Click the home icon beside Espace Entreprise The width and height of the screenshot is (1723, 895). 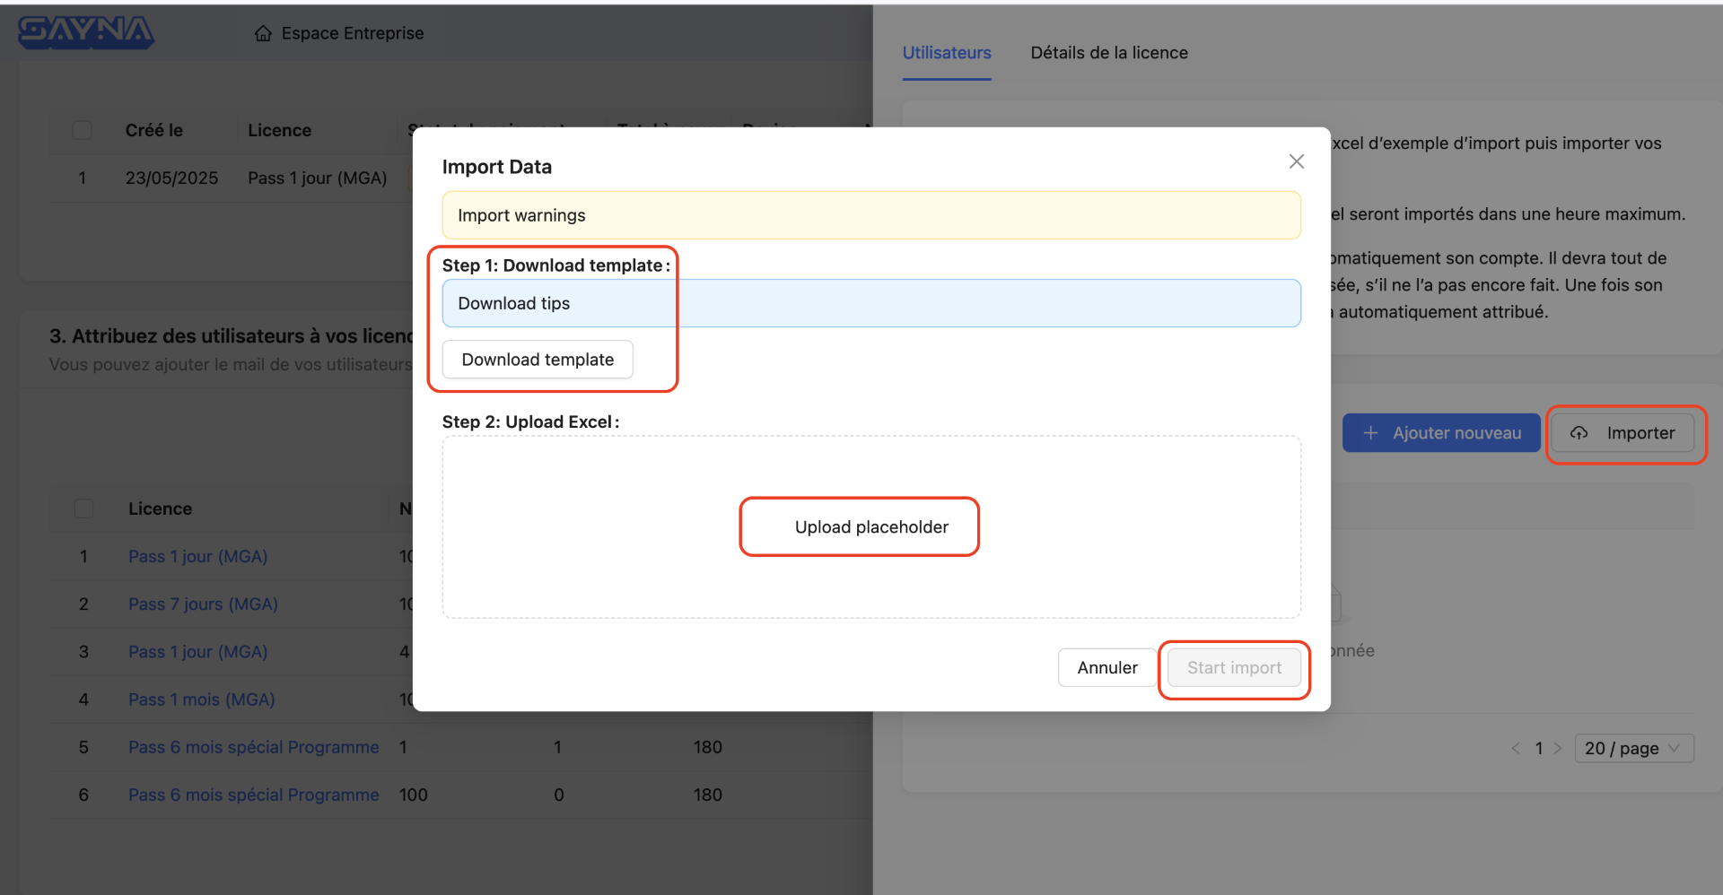click(x=263, y=34)
